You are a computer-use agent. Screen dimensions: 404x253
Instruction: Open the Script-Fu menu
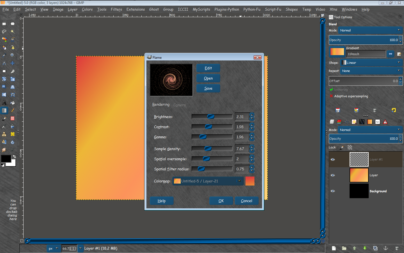click(273, 9)
